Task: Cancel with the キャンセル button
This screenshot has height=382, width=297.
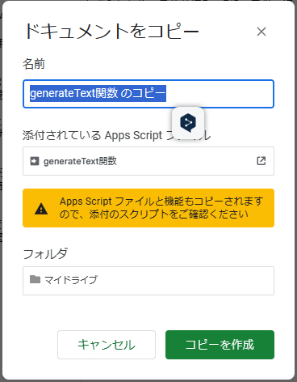Action: click(x=107, y=345)
